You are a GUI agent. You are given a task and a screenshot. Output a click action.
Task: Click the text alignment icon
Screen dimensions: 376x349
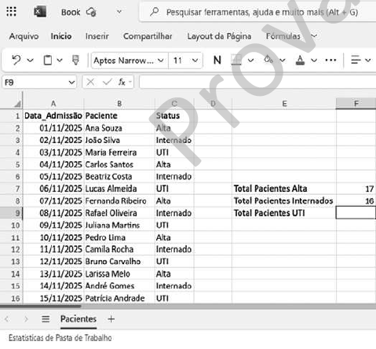point(356,60)
